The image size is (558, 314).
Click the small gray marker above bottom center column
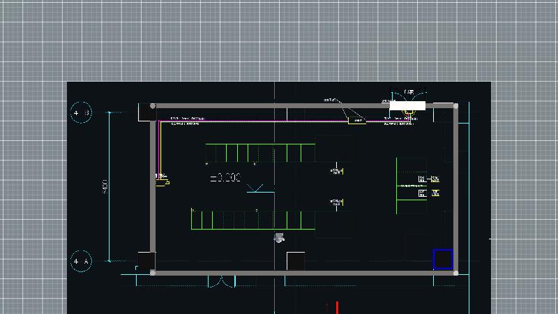(279, 238)
